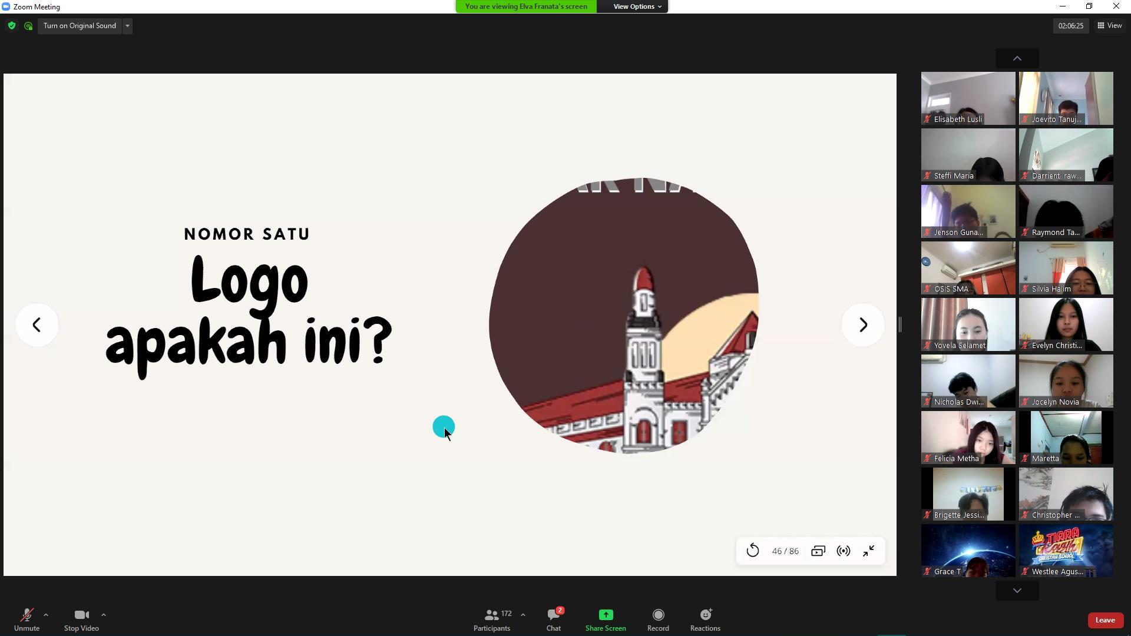This screenshot has height=636, width=1131.
Task: Show earlier participant thumbnails with up arrow
Action: click(x=1017, y=58)
